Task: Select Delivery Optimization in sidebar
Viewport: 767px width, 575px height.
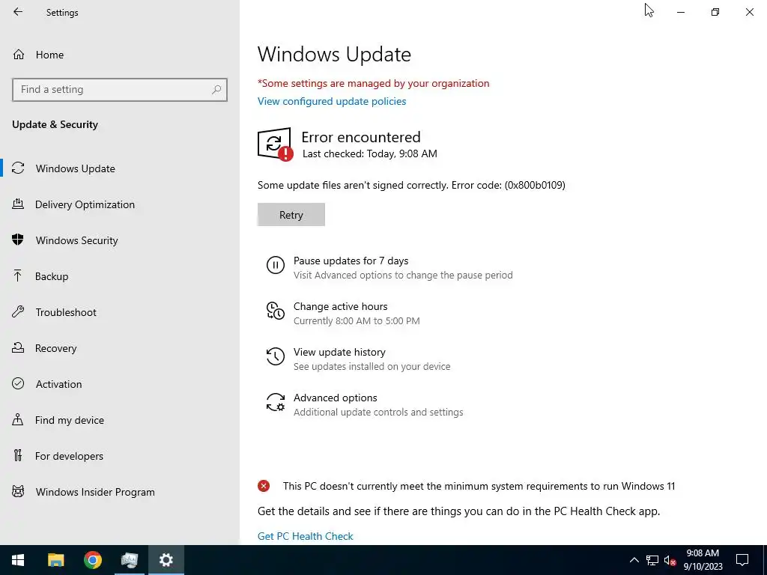Action: point(85,204)
